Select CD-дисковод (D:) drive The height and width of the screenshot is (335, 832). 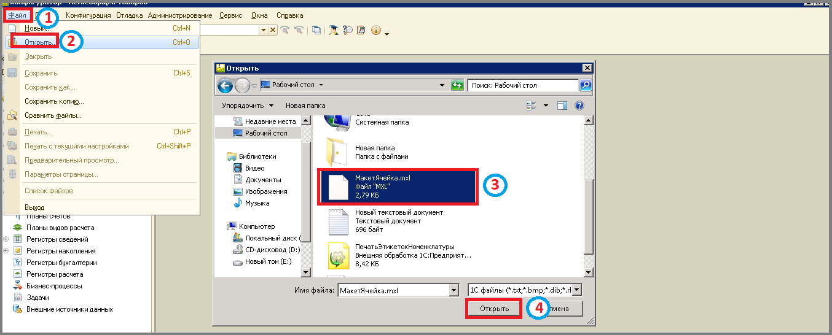267,250
